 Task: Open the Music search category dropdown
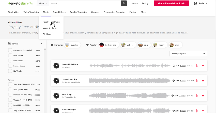point(43,3)
